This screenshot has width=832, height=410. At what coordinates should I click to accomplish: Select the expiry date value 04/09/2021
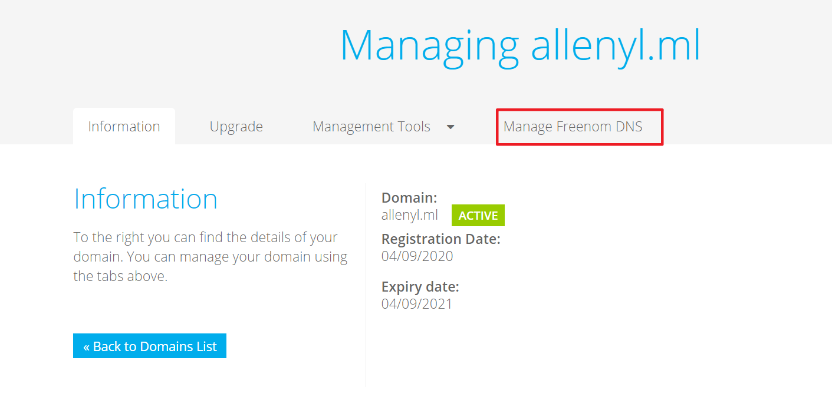point(417,304)
